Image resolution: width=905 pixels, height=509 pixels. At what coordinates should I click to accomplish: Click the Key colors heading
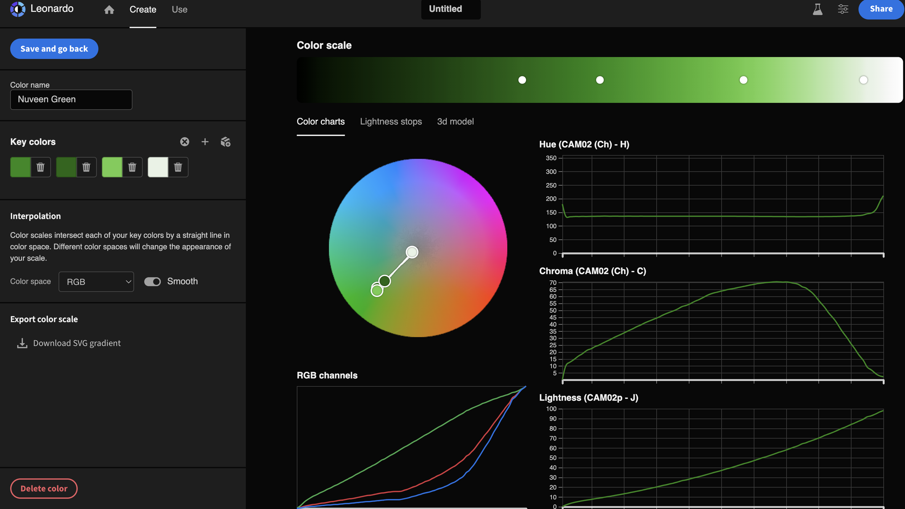(x=33, y=142)
